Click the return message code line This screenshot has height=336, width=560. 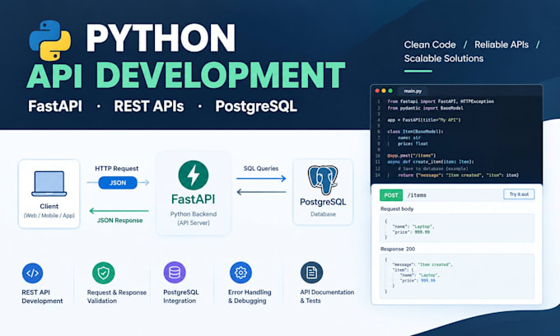pyautogui.click(x=458, y=175)
